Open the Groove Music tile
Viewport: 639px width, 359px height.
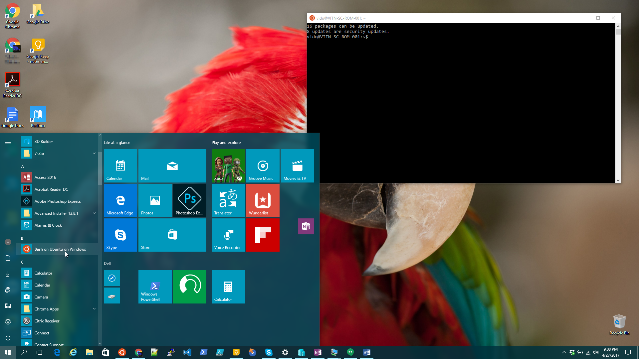click(x=263, y=166)
